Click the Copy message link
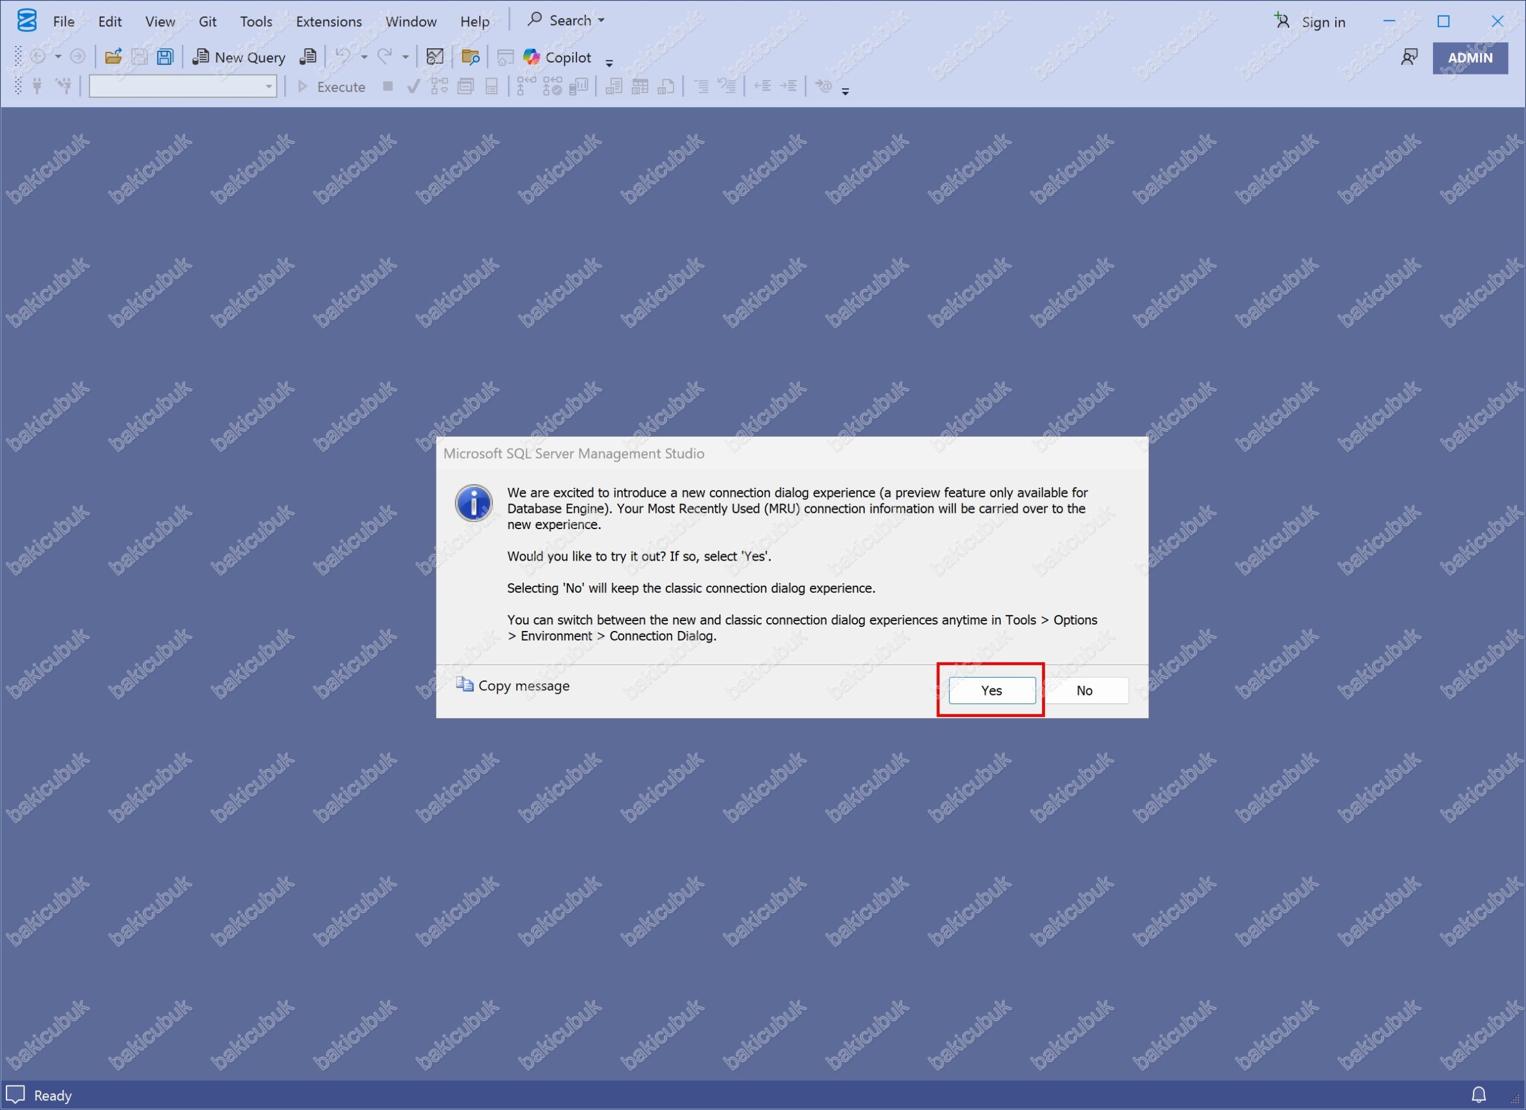This screenshot has width=1526, height=1110. [x=513, y=685]
